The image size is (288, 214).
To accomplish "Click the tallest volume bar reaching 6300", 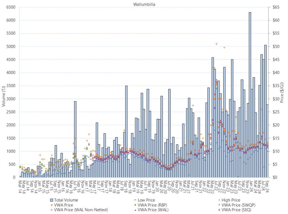I will click(x=250, y=95).
